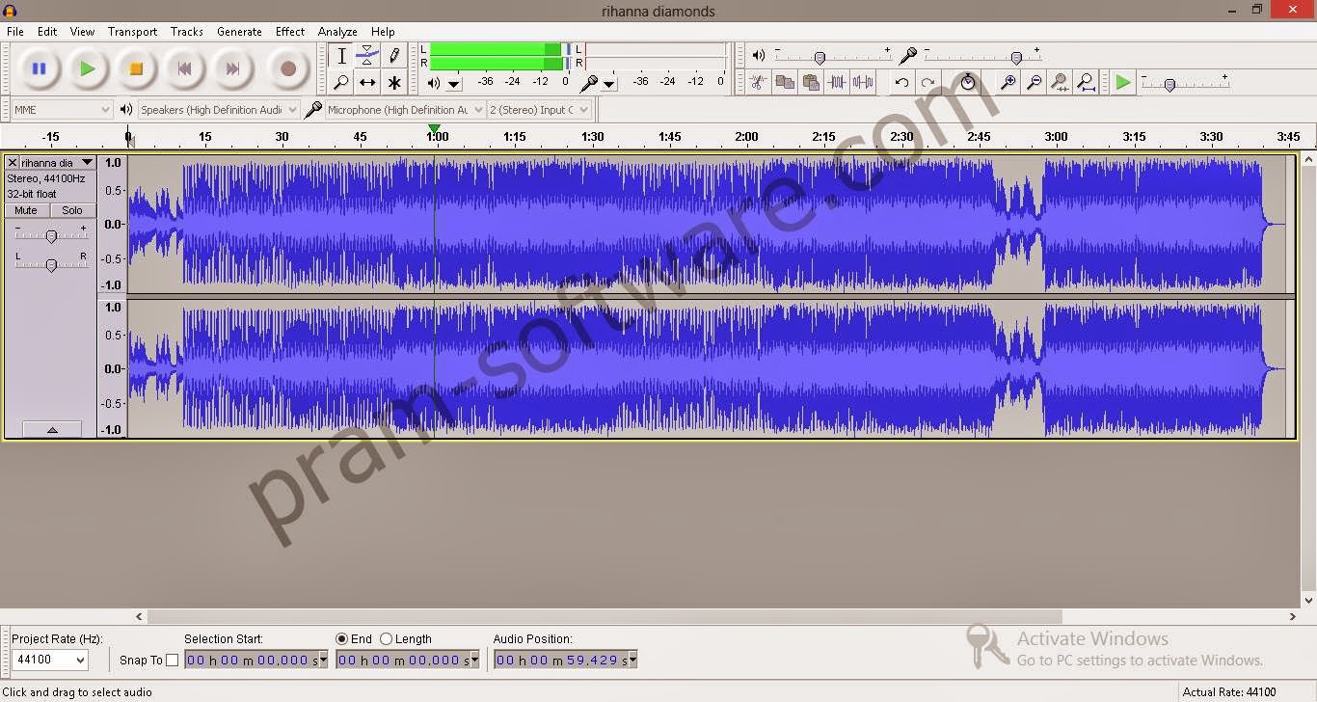Select the Time Shift tool
This screenshot has width=1317, height=702.
367,83
